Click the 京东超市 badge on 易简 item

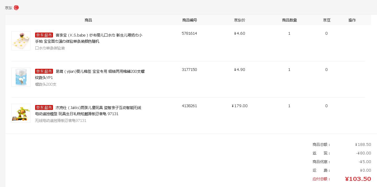tap(44, 71)
